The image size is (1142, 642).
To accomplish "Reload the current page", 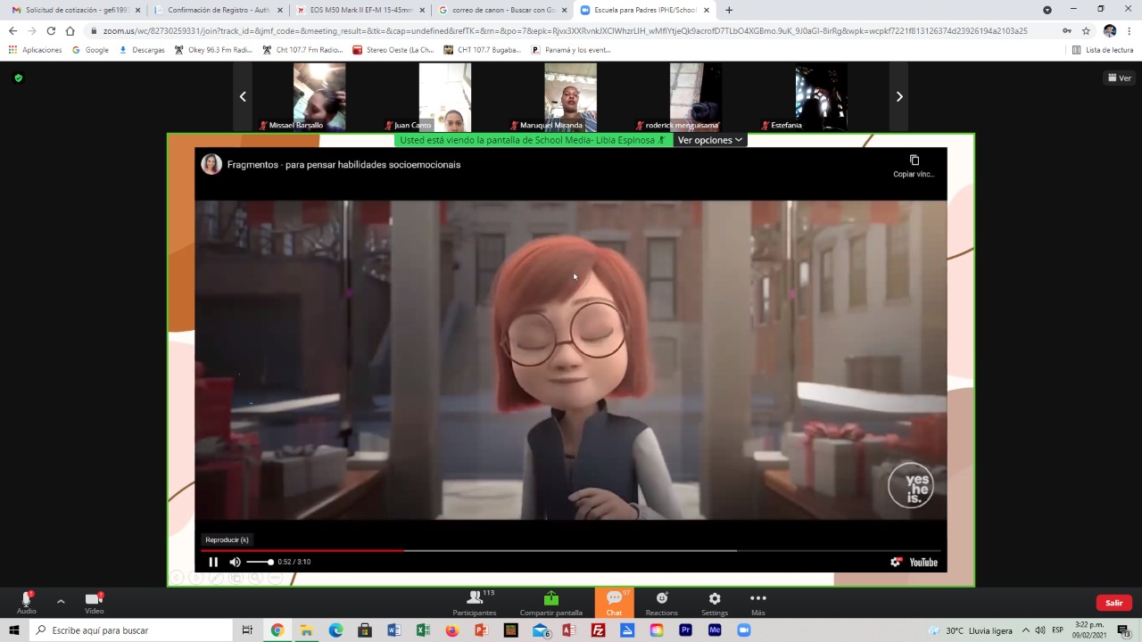I will coord(51,30).
